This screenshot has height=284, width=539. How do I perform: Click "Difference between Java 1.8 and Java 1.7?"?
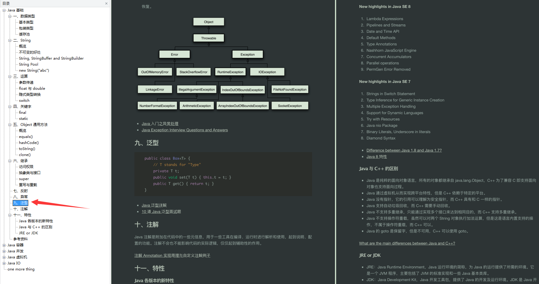404,150
